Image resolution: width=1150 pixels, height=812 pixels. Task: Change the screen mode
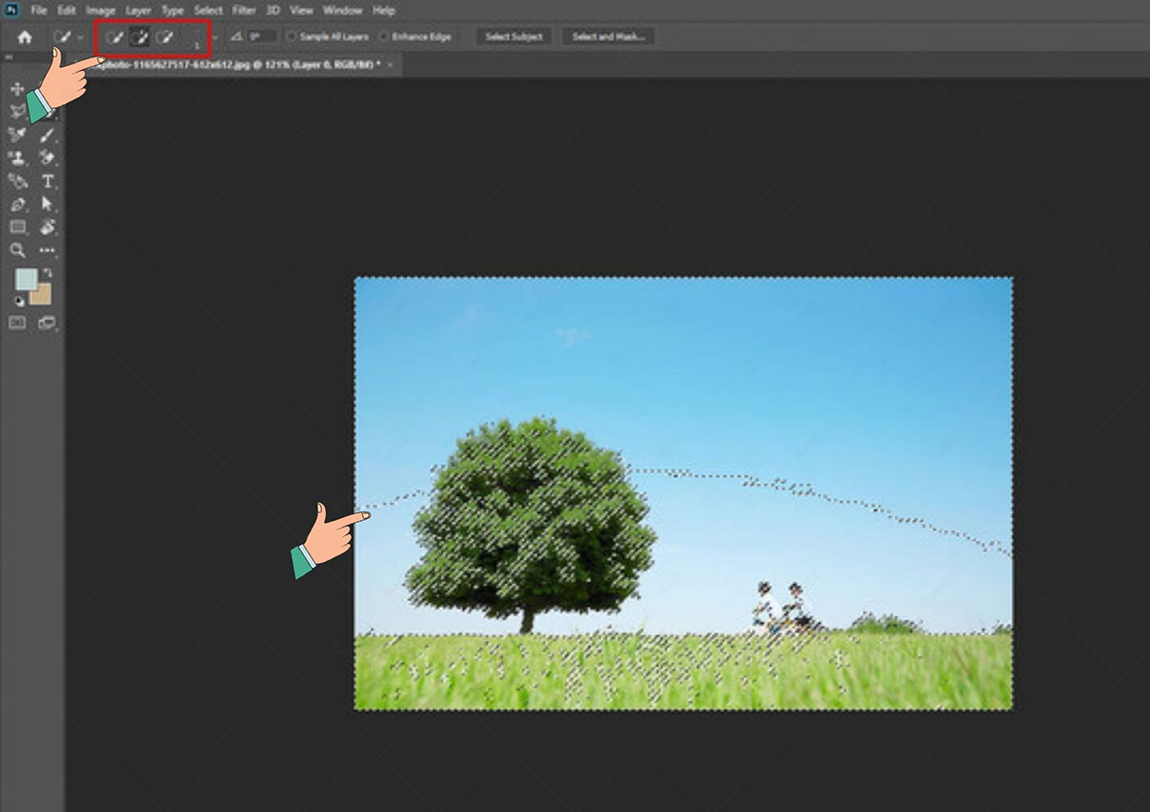(x=47, y=323)
